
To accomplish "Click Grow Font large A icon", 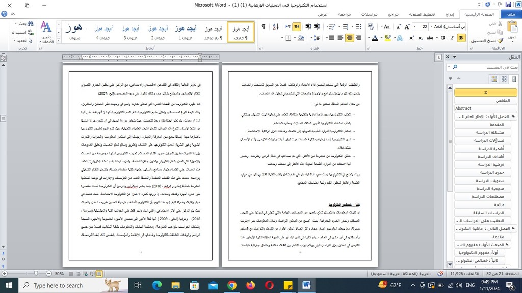I will pyautogui.click(x=407, y=27).
